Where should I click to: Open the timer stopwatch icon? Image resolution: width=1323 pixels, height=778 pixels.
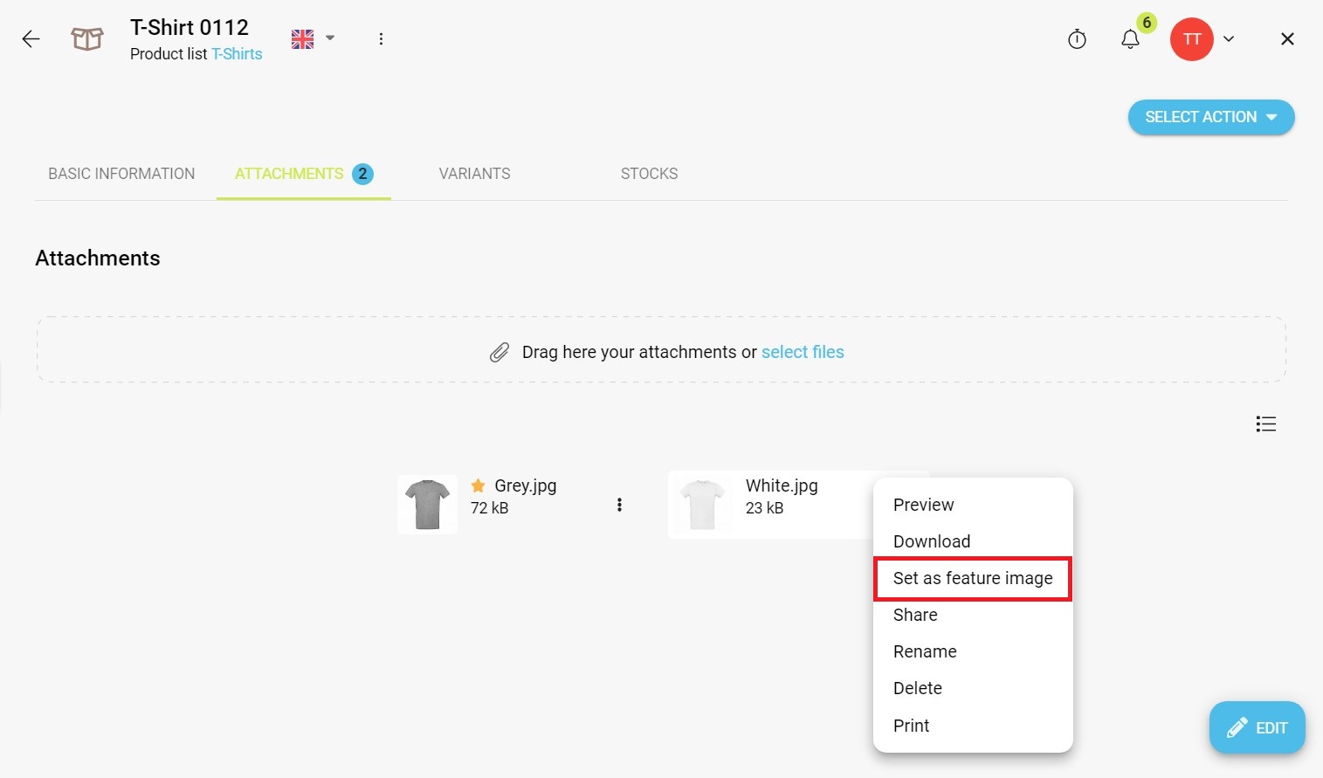coord(1077,38)
